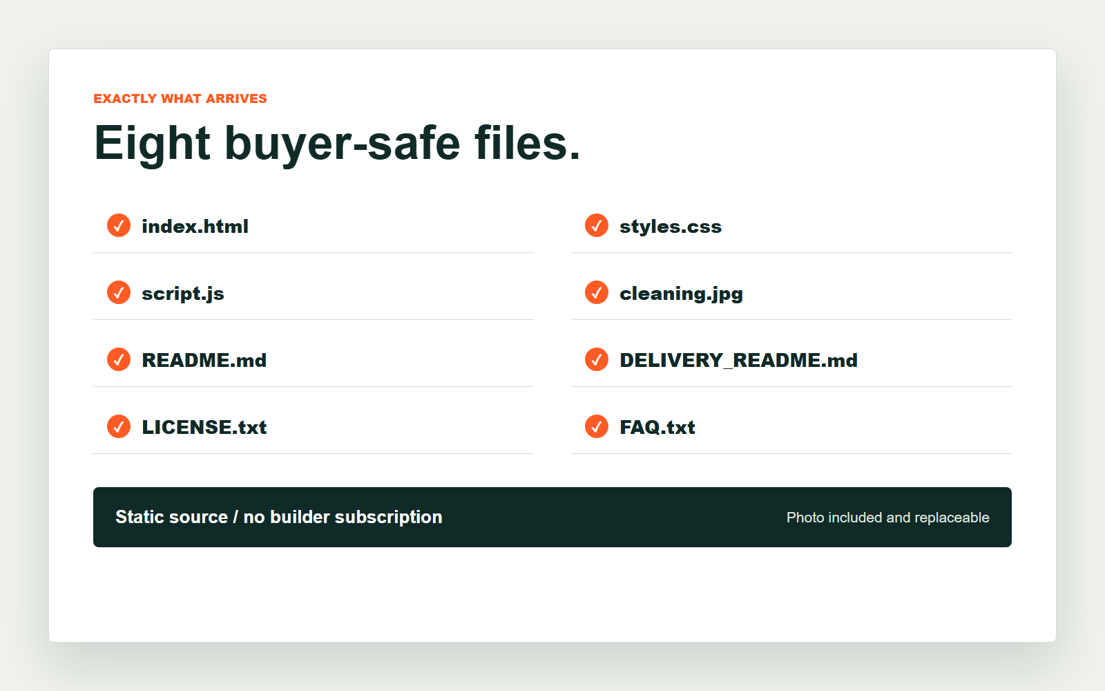The image size is (1105, 691).
Task: Click the orange check next to LICENSE.txt
Action: 119,426
